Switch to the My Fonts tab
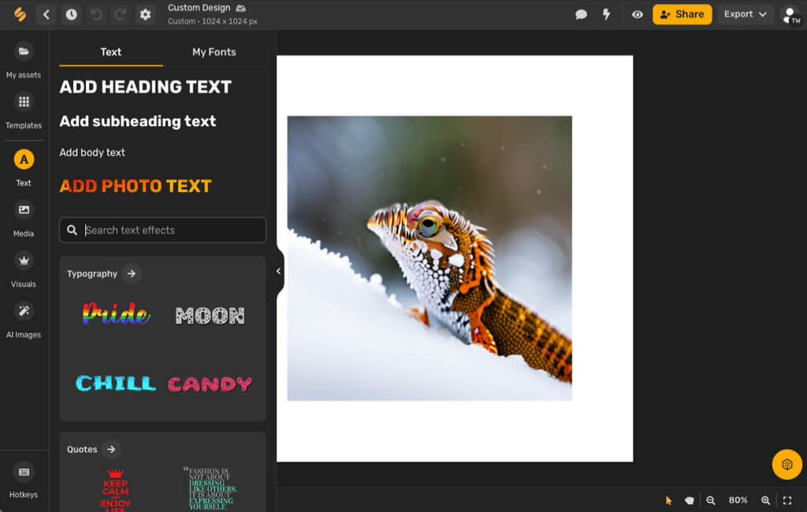Image resolution: width=807 pixels, height=512 pixels. coord(214,52)
